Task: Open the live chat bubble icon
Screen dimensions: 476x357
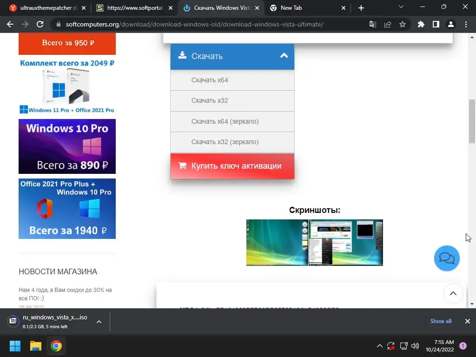Action: [447, 258]
